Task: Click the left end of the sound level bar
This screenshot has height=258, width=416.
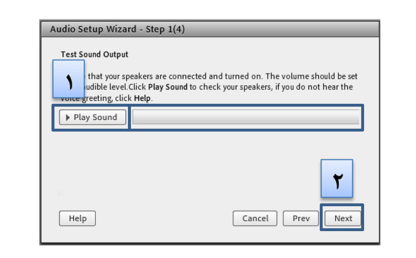Action: coord(137,117)
